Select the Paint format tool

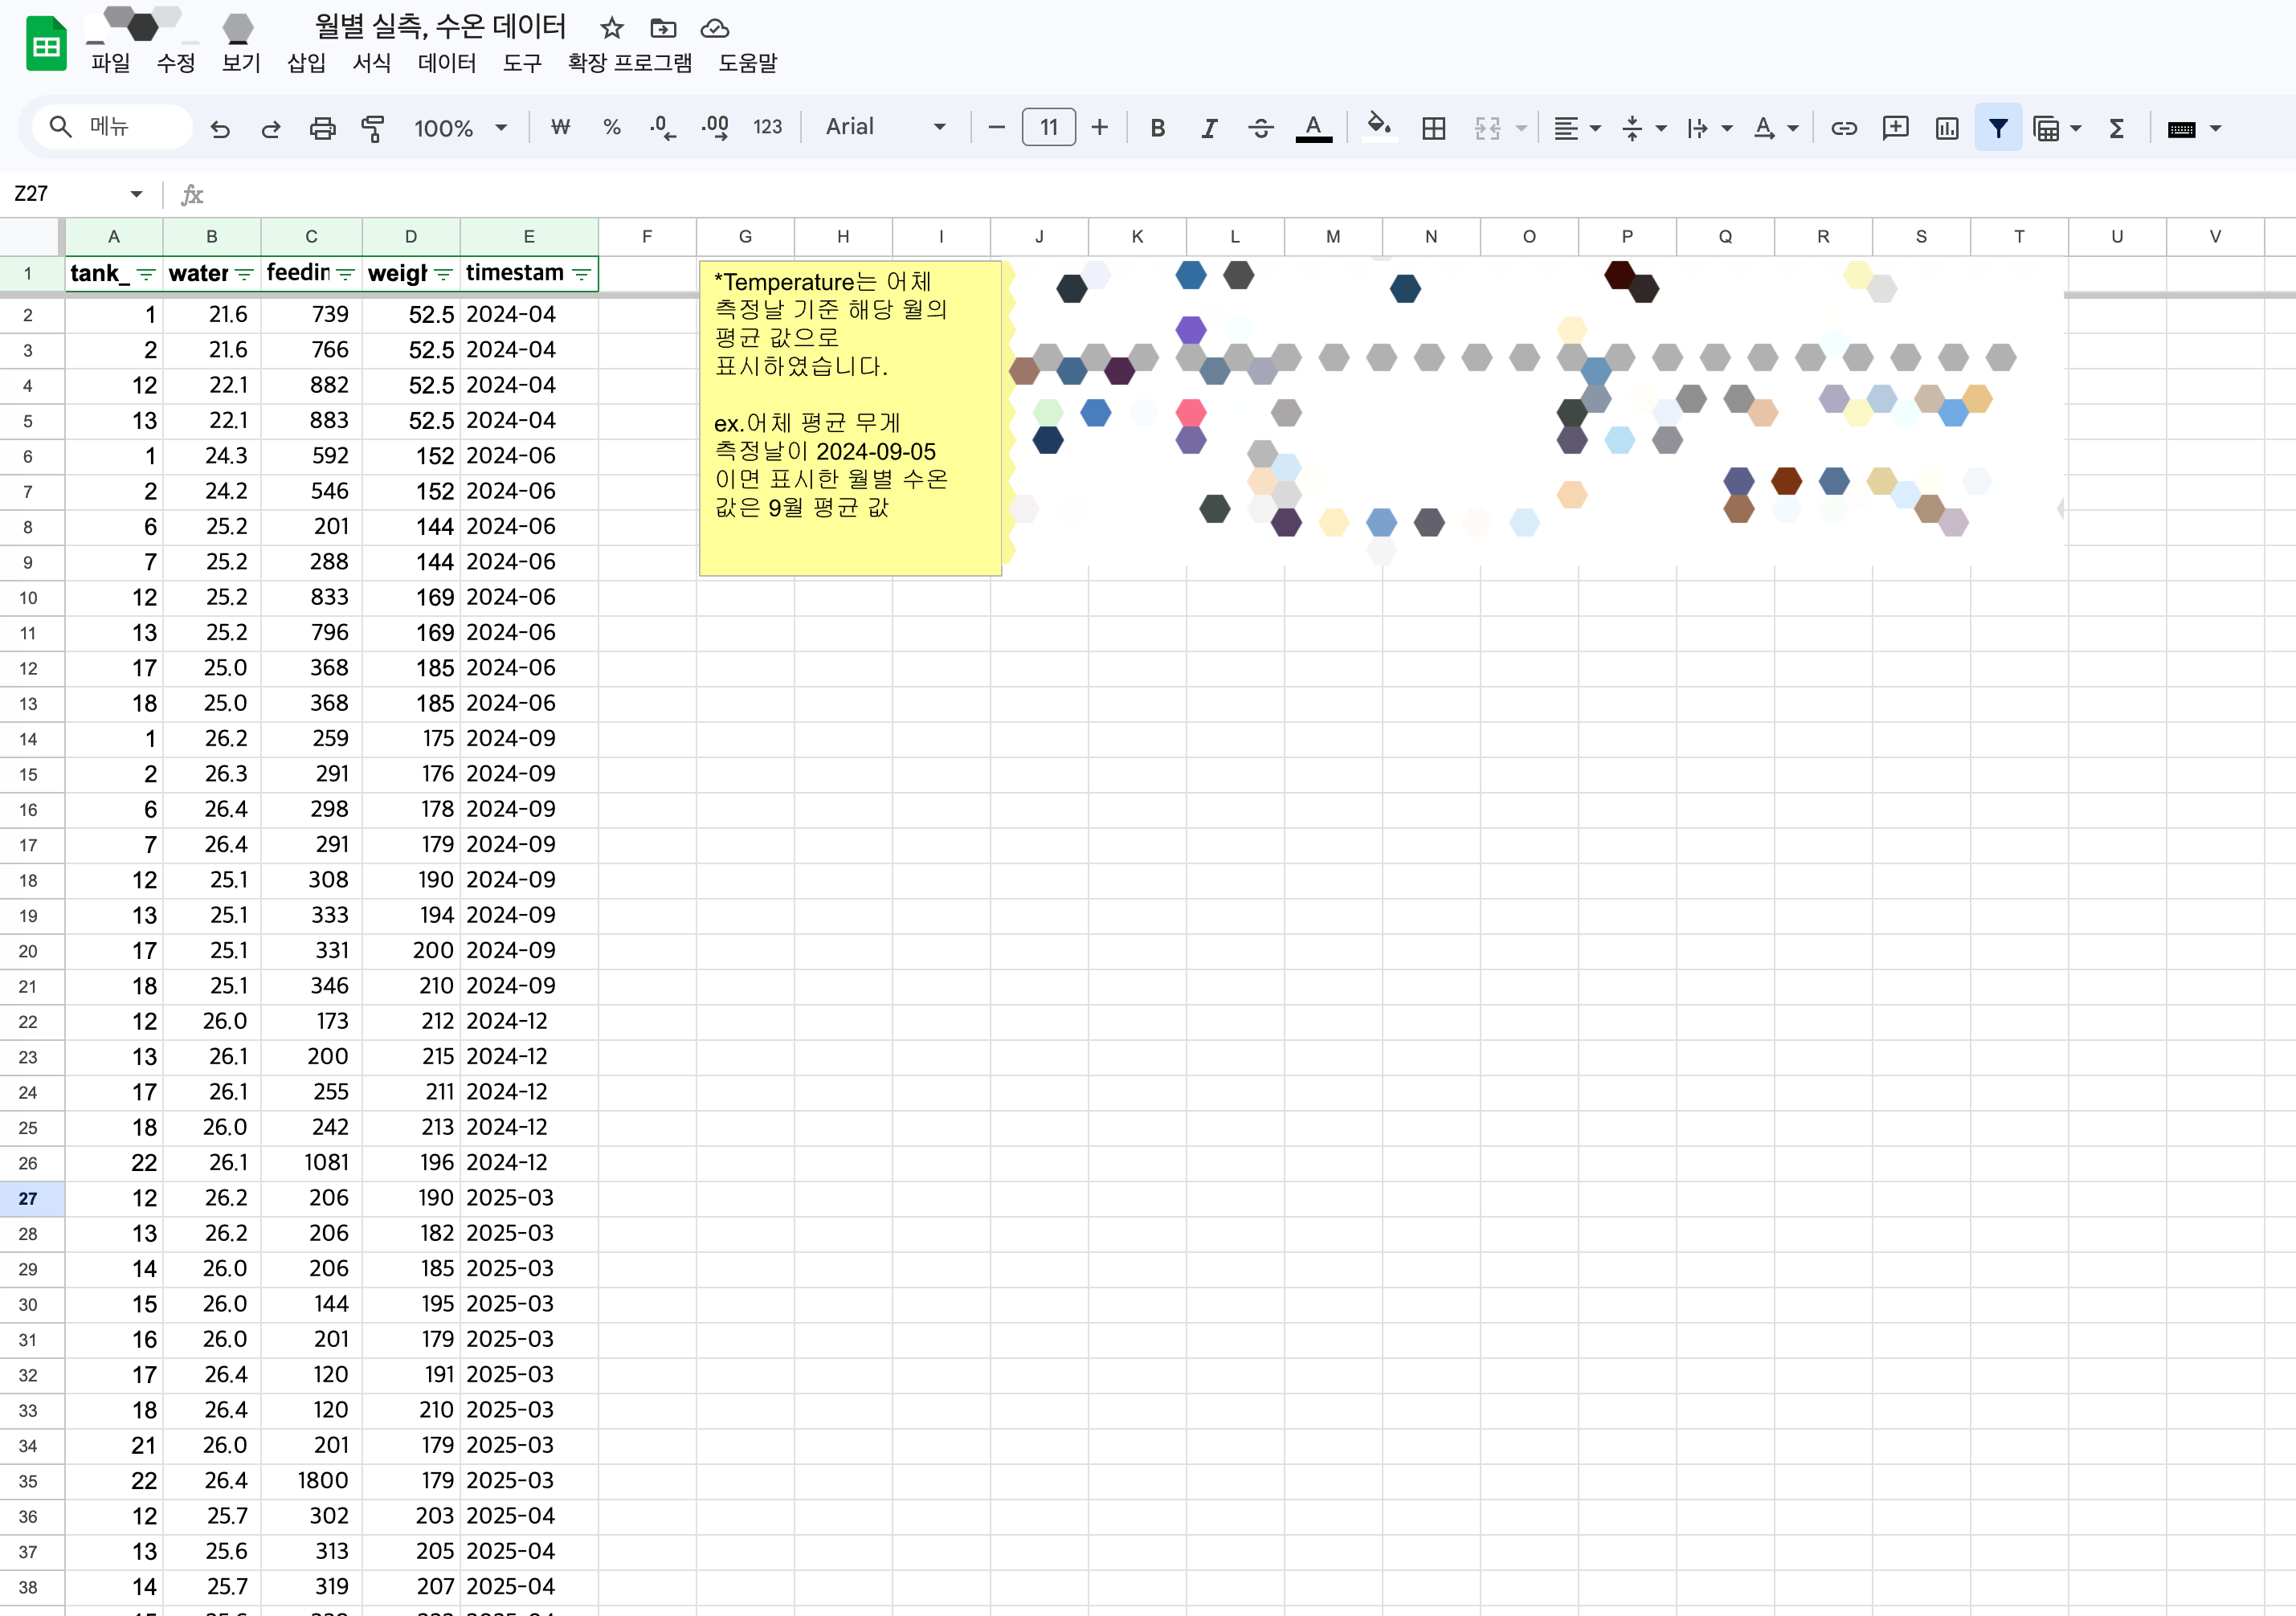(x=373, y=128)
